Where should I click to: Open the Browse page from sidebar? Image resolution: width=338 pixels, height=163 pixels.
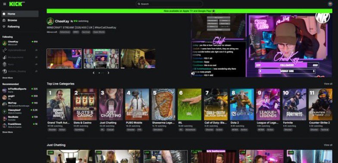tap(20, 20)
